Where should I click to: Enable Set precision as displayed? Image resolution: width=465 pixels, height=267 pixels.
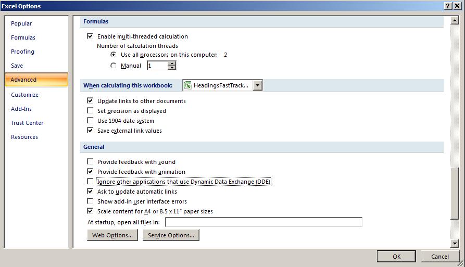90,110
